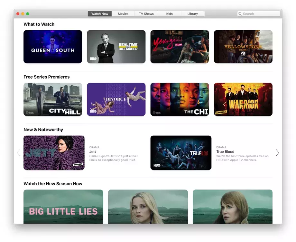The image size is (296, 242).
Task: Select The Chi thumbnail
Action: [180, 99]
